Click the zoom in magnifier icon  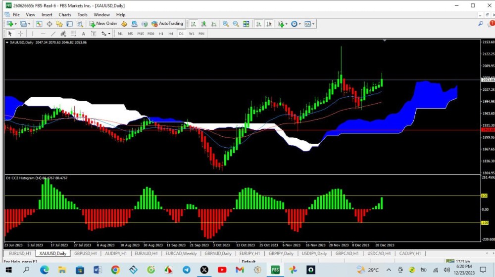click(226, 24)
